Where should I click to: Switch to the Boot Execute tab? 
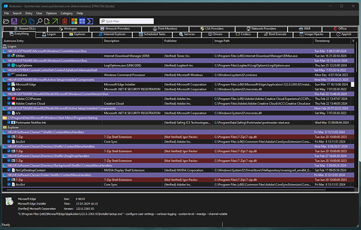pos(275,34)
